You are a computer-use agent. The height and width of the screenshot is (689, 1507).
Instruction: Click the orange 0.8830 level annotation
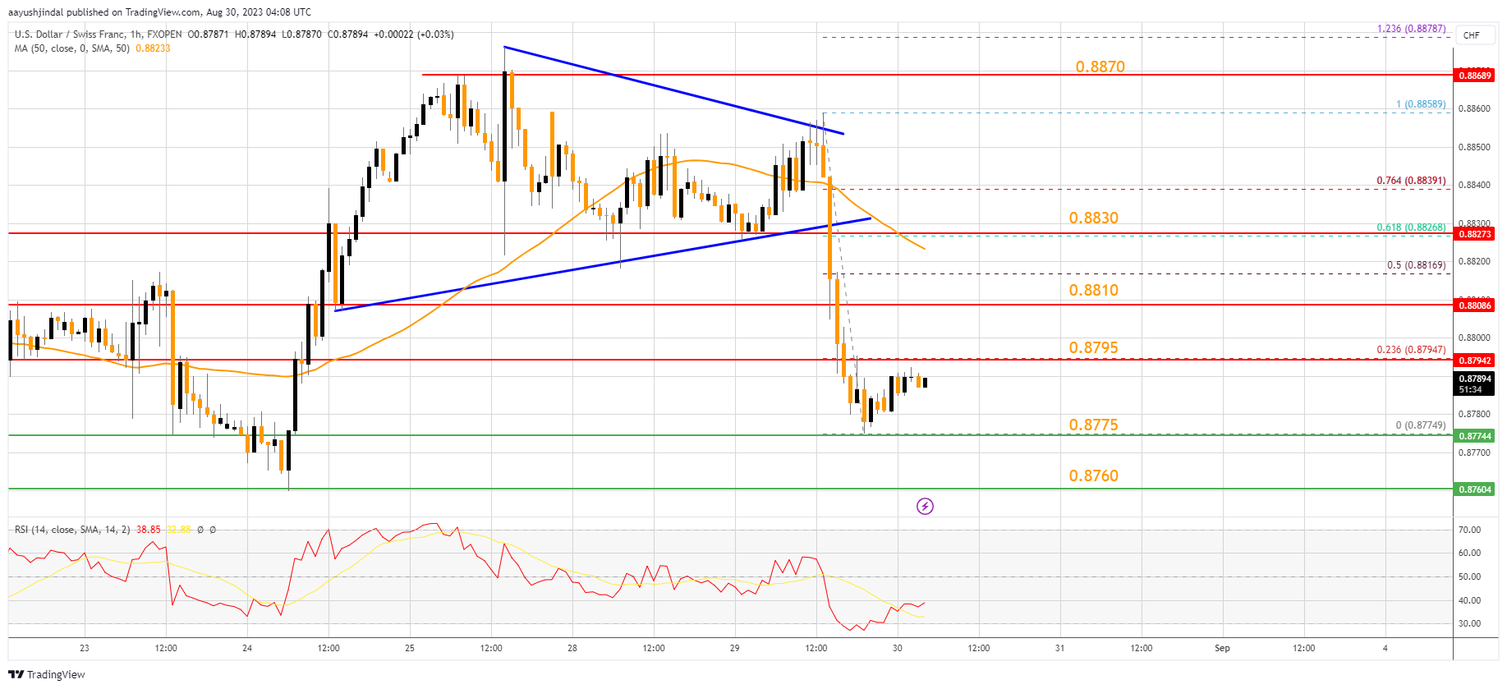click(x=1094, y=218)
